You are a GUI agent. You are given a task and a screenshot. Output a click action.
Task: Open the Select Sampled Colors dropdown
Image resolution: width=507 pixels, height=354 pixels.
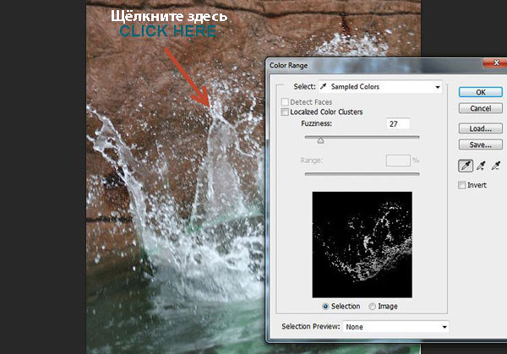380,87
